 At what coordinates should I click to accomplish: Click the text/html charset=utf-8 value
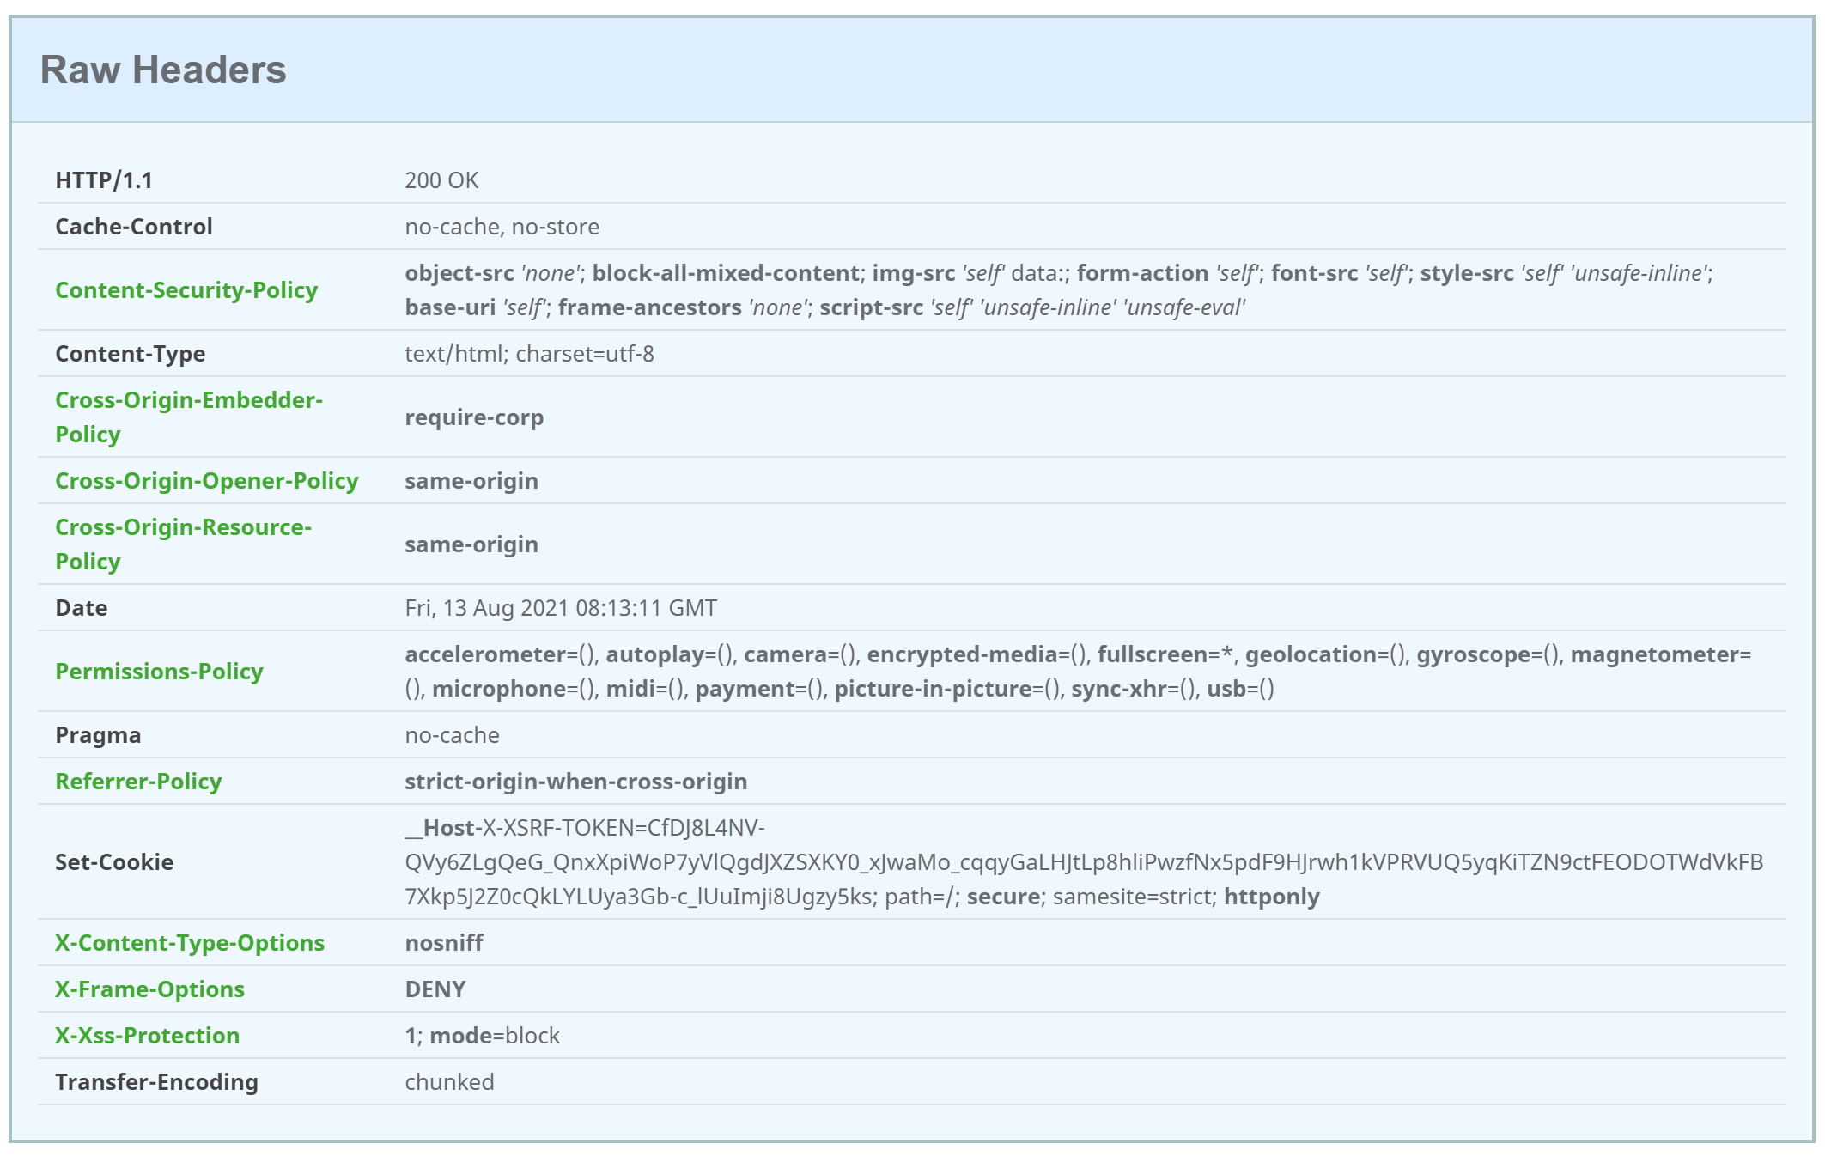click(529, 354)
